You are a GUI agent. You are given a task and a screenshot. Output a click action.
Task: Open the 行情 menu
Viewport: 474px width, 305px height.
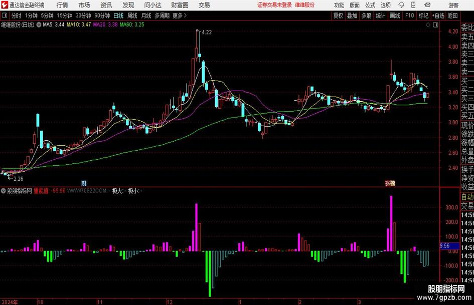point(62,5)
